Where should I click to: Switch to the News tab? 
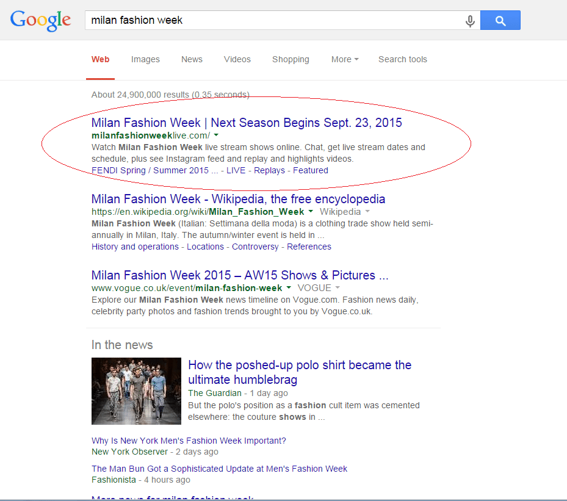pyautogui.click(x=192, y=59)
